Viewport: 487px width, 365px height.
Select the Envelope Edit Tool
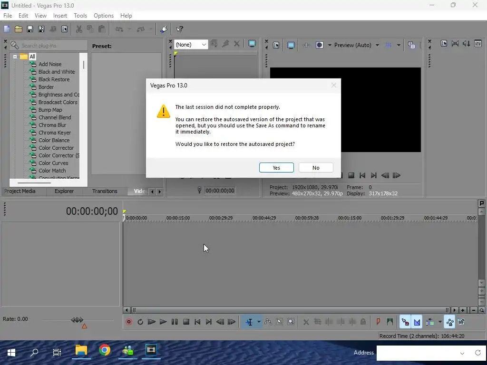(x=268, y=322)
